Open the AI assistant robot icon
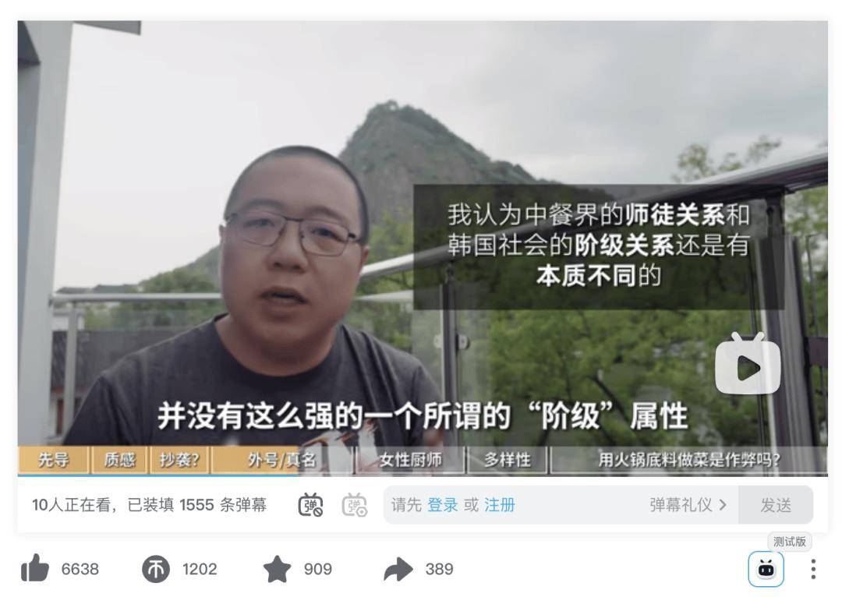The height and width of the screenshot is (597, 842). (x=766, y=569)
